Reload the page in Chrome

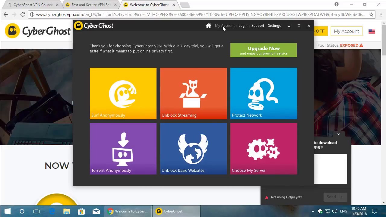click(x=23, y=14)
